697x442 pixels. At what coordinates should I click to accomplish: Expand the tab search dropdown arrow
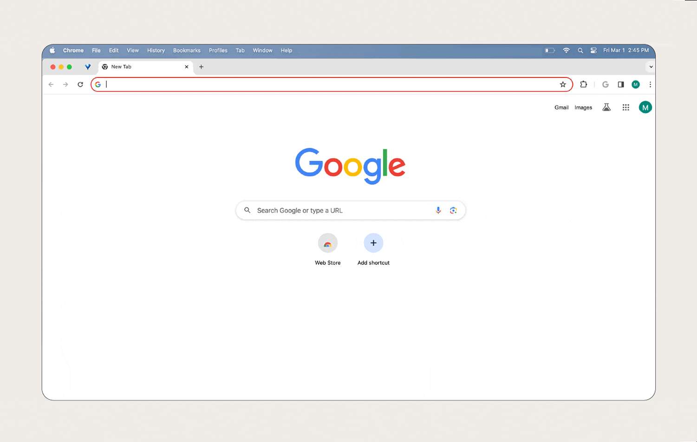click(651, 67)
